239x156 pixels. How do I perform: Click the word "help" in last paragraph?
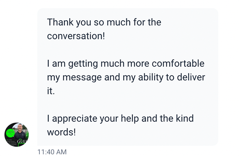click(x=130, y=119)
